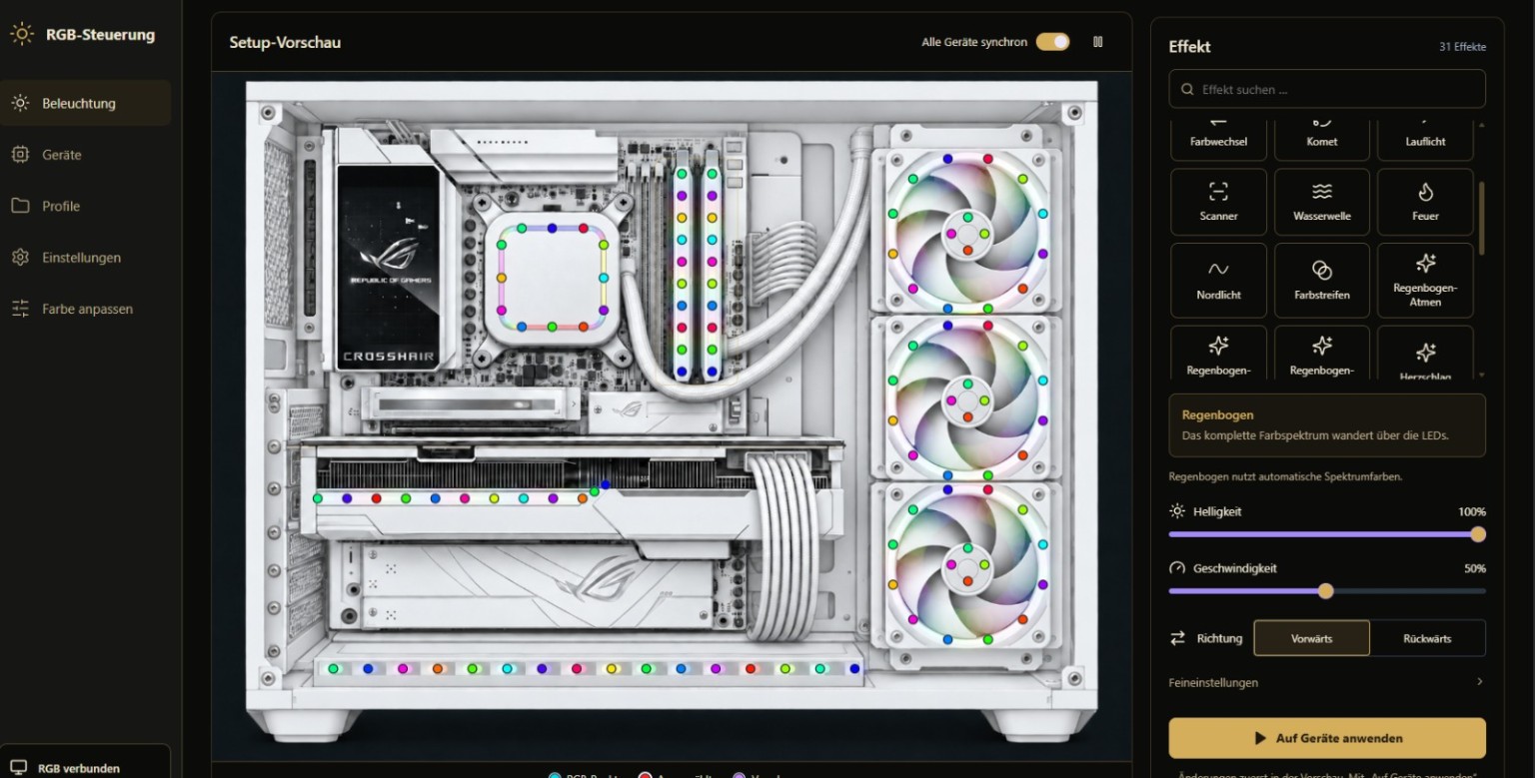Choose the Regenbogen-Atmen effect
1535x778 pixels.
tap(1425, 281)
